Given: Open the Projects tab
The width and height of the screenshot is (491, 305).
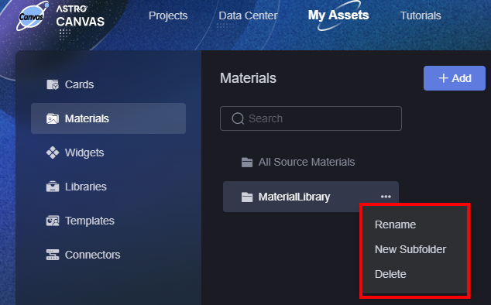Looking at the screenshot, I should [x=168, y=15].
